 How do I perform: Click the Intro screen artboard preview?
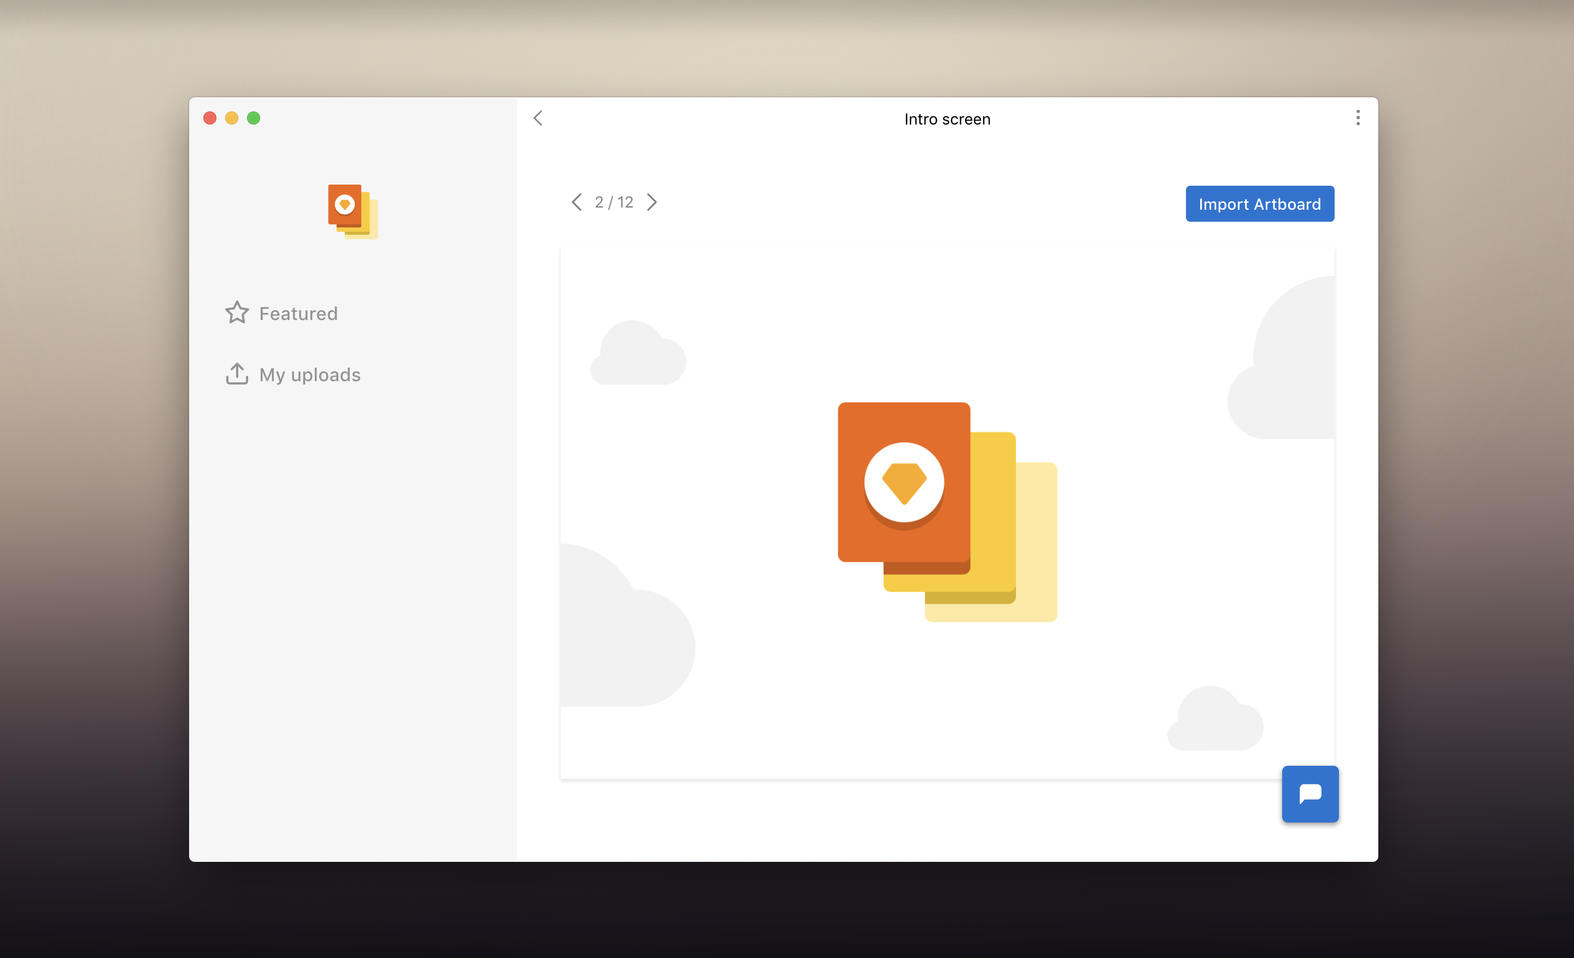click(x=947, y=513)
